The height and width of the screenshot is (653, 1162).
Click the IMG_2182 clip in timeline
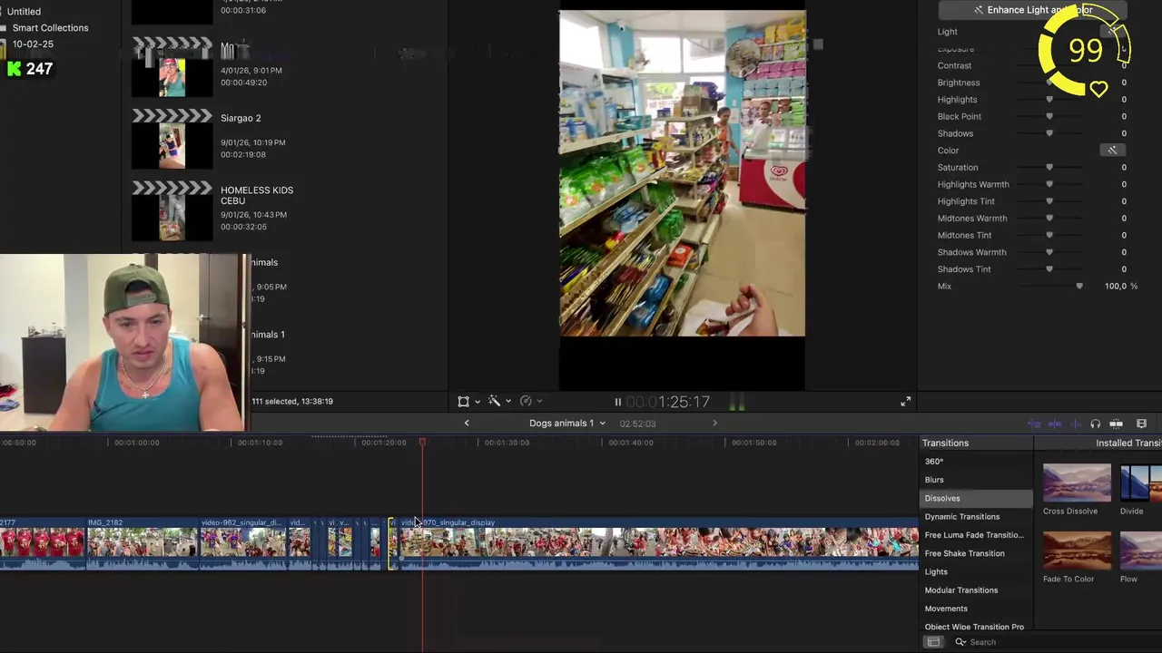coord(142,544)
